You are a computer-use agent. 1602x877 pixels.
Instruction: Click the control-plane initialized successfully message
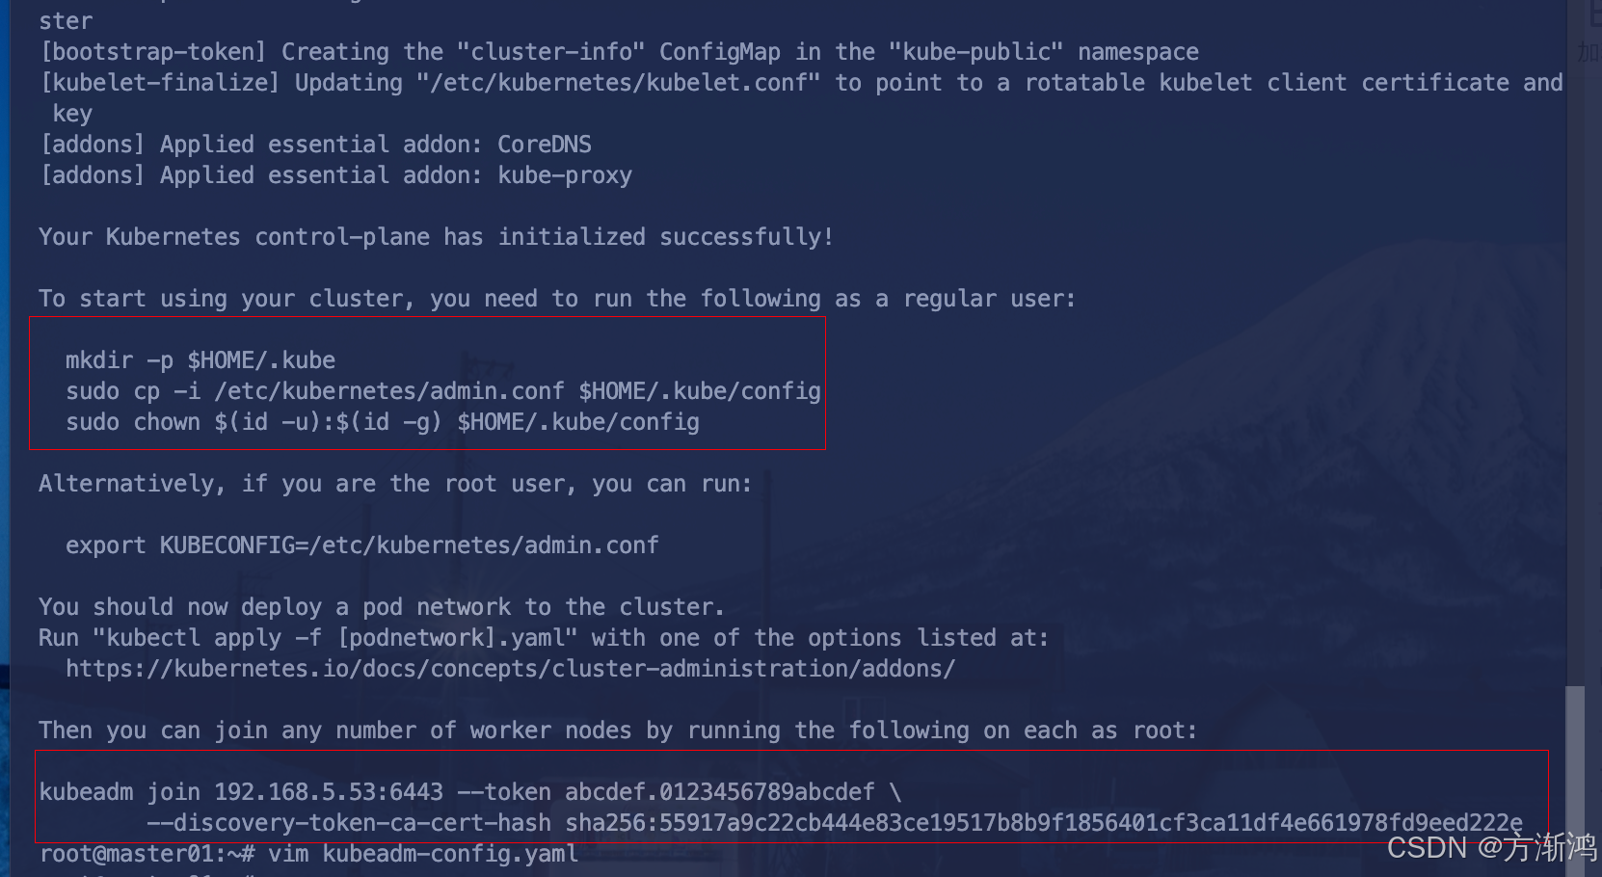coord(436,237)
